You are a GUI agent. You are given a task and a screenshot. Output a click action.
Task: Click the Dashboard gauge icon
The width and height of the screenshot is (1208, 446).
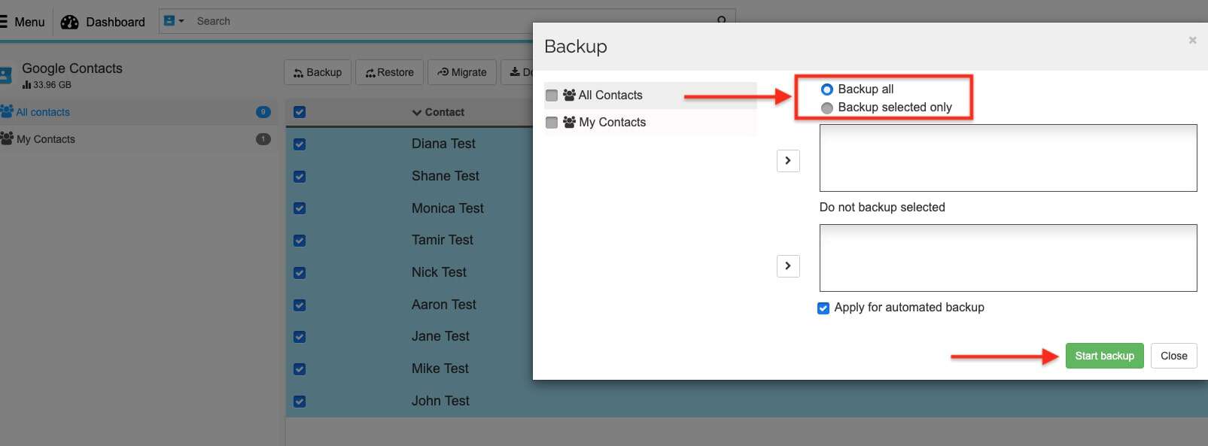click(69, 22)
